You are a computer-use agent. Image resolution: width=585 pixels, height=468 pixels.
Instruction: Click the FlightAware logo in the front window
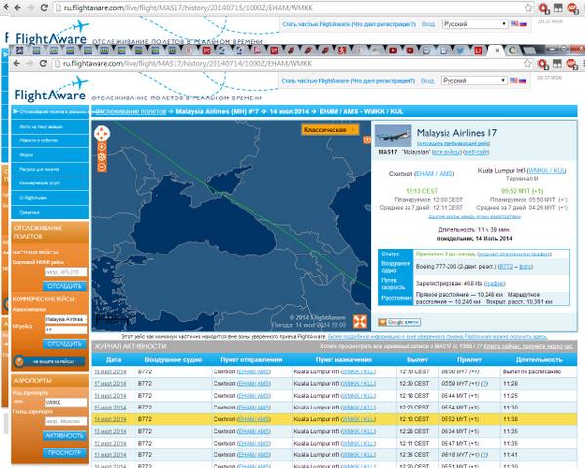tap(50, 90)
